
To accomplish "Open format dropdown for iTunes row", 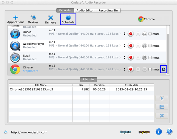I will 124,34.
